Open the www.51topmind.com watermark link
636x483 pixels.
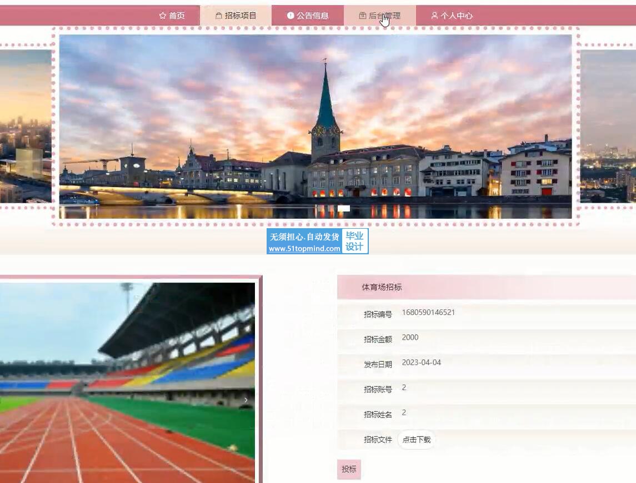[x=304, y=249]
